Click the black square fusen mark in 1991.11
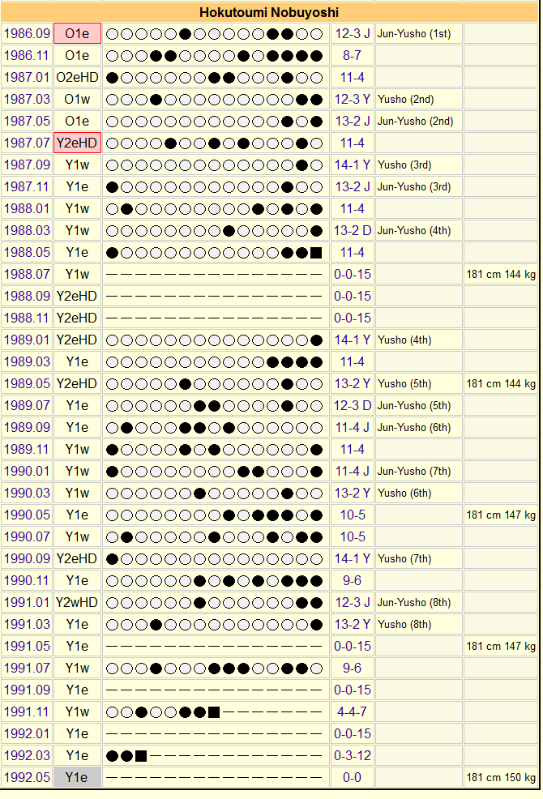 tap(214, 712)
